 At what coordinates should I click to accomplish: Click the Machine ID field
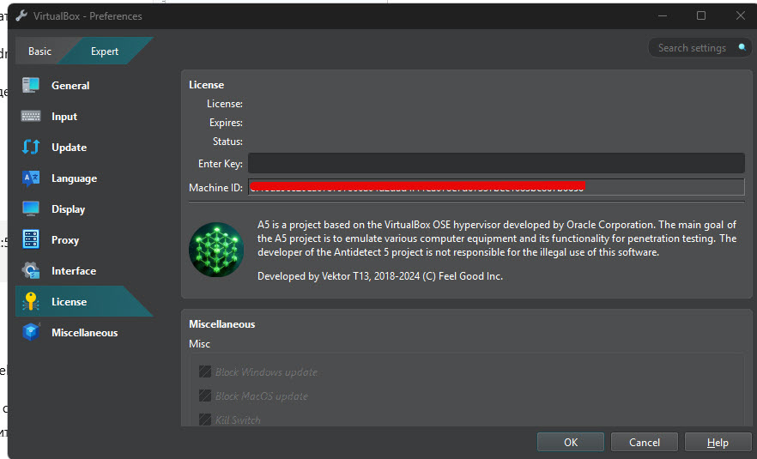(x=496, y=187)
